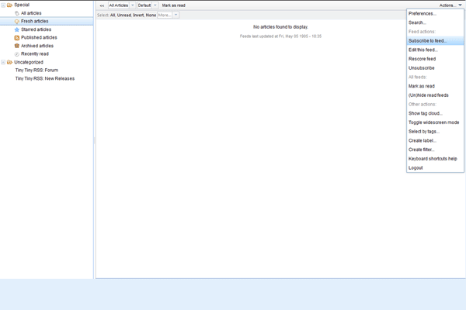Image resolution: width=466 pixels, height=310 pixels.
Task: Click the Archived articles box icon
Action: click(17, 46)
